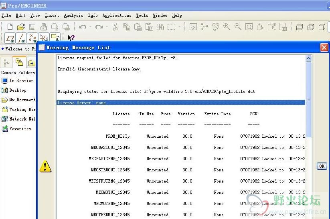This screenshot has height=219, width=330.
Task: Select the Desktop folder
Action: (14, 90)
